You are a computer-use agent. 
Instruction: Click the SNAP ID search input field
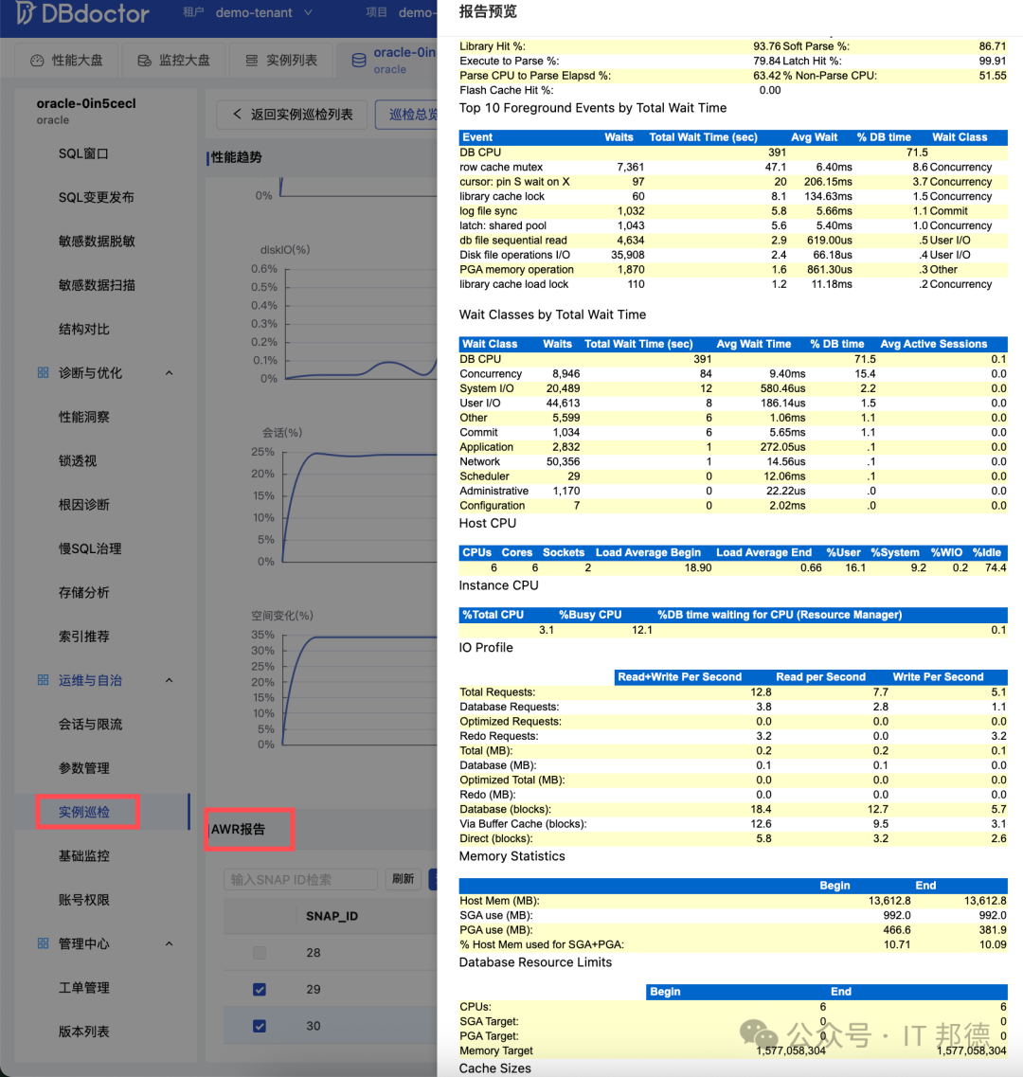point(301,879)
